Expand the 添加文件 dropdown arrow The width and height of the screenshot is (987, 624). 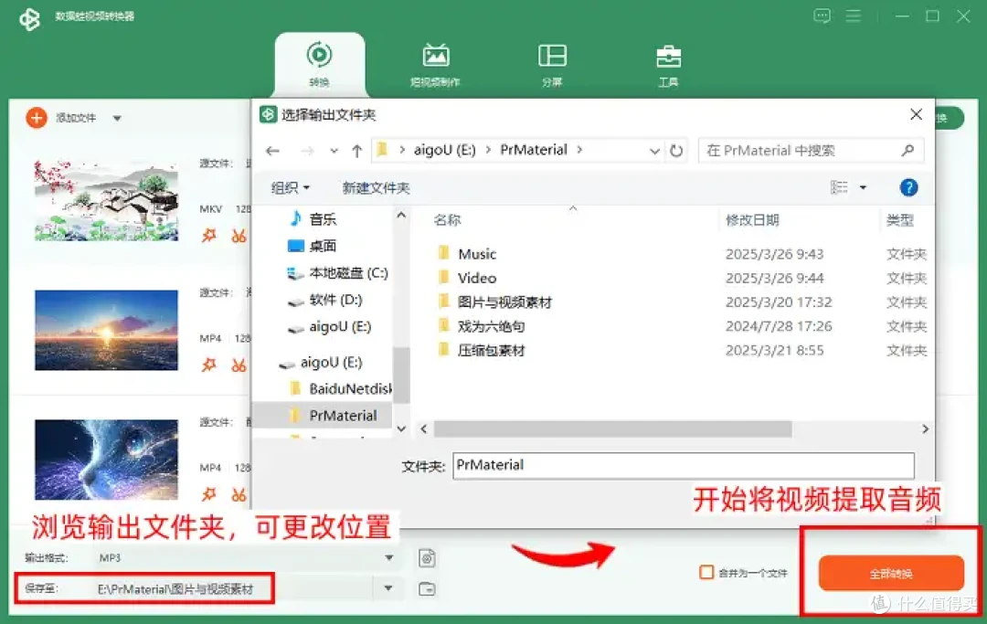point(117,118)
